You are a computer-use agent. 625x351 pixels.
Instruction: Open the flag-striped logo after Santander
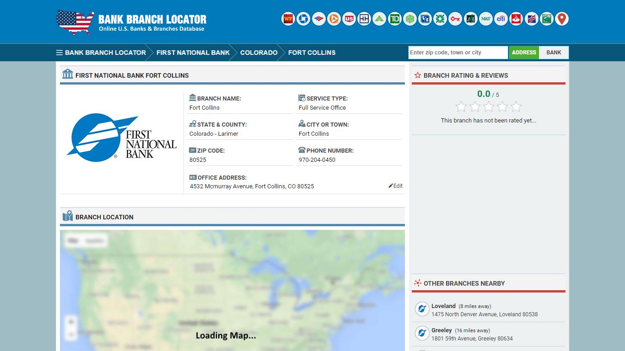coord(531,19)
